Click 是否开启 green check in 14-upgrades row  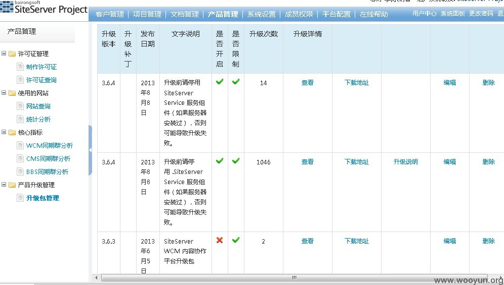click(220, 81)
